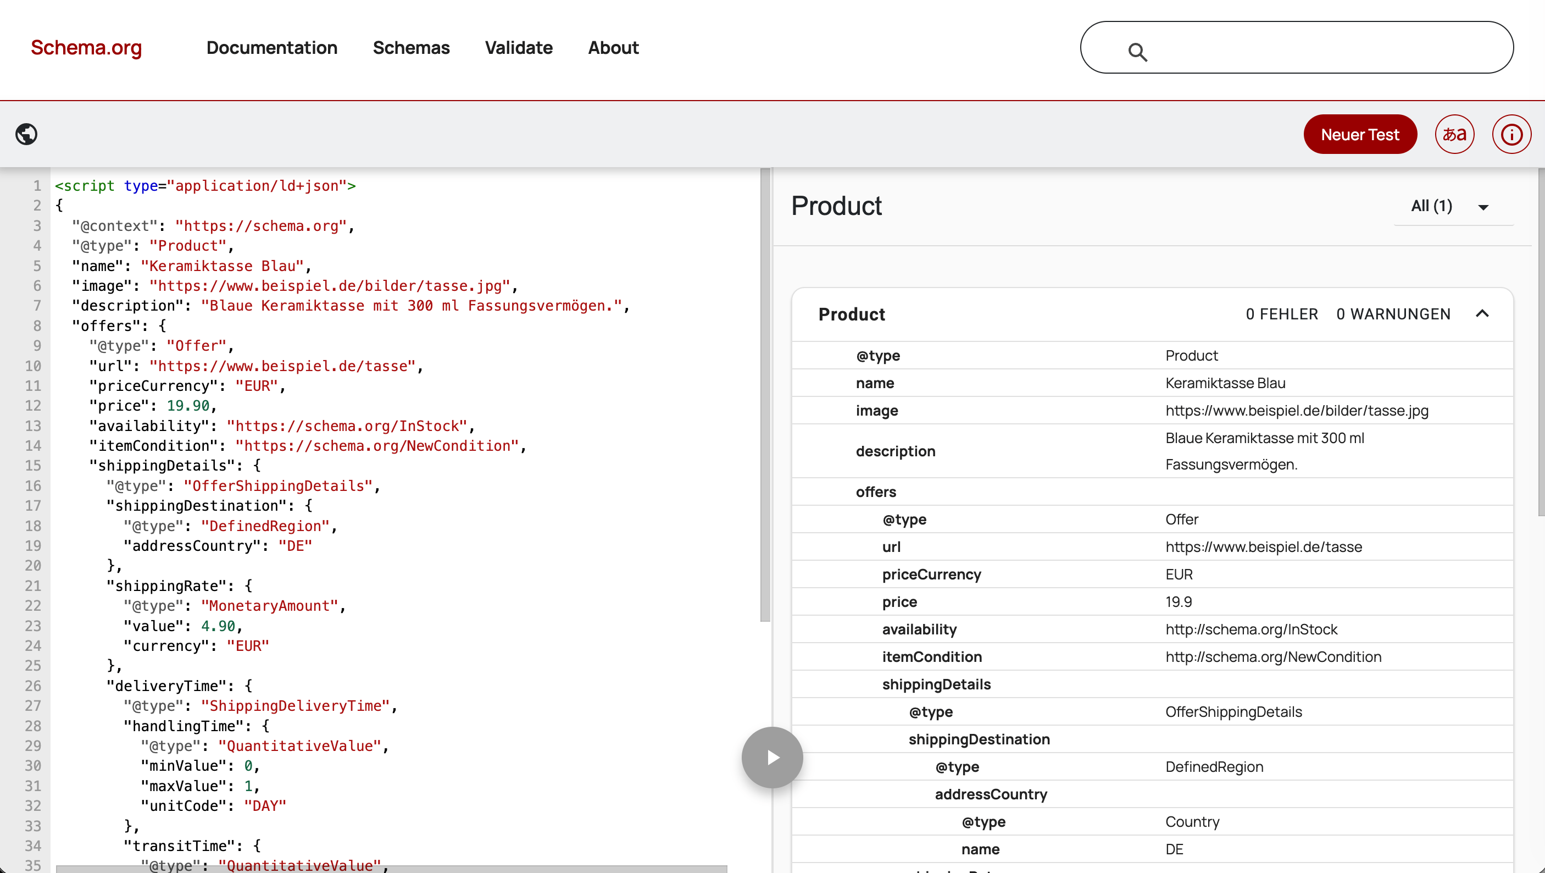
Task: Open the Documentation menu
Action: (x=272, y=47)
